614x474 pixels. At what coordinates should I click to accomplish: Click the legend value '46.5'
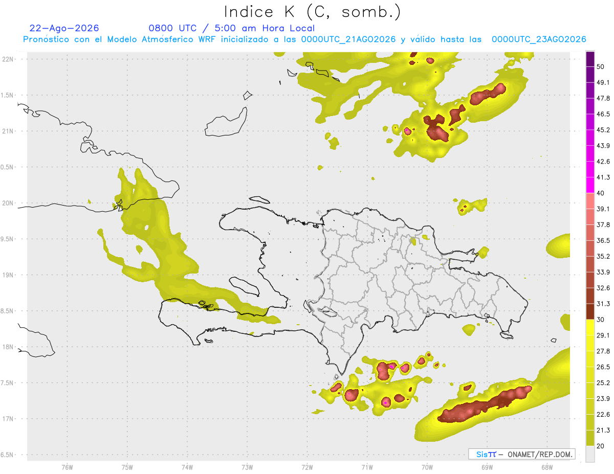click(x=604, y=115)
